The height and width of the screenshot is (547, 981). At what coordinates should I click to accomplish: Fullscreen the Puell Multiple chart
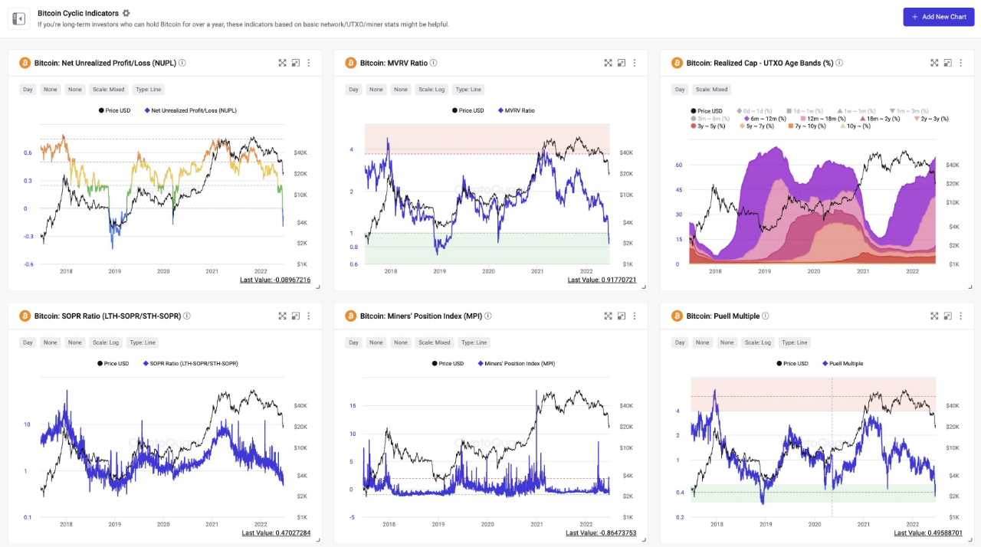[x=934, y=316]
